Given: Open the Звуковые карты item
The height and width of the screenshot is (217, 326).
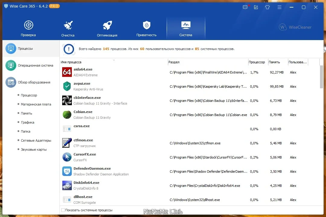Looking at the screenshot, I should pos(34,149).
